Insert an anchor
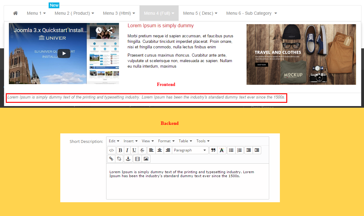This screenshot has height=216, width=364. pos(128,159)
